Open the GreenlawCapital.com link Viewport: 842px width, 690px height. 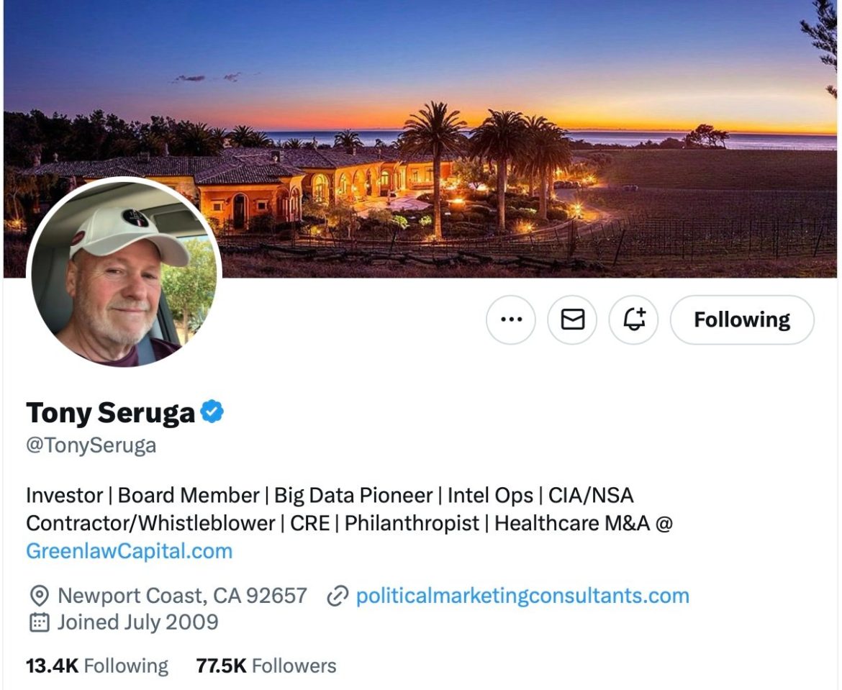pos(130,551)
